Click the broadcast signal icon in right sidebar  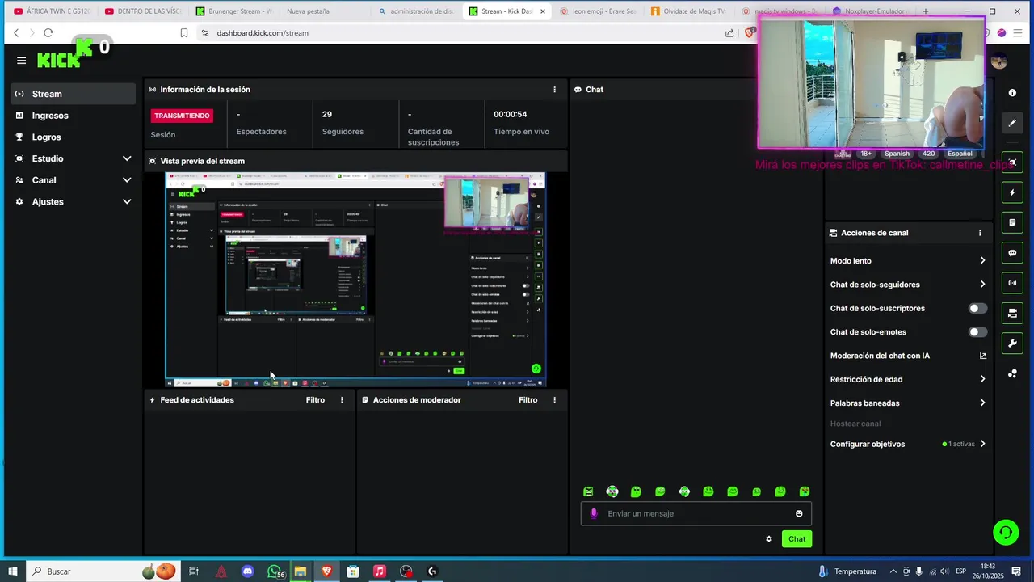[x=1012, y=283]
